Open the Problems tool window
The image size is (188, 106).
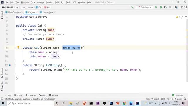[x=31, y=95]
